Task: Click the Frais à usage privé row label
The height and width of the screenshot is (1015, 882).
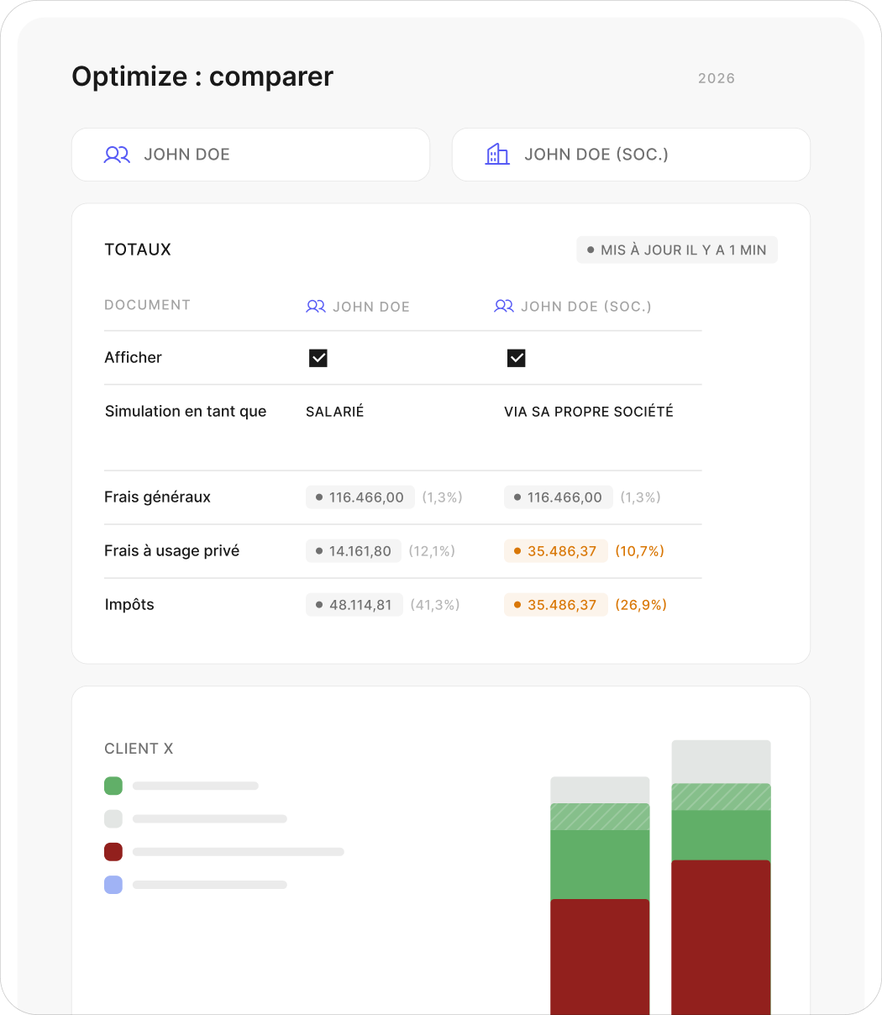Action: point(172,551)
